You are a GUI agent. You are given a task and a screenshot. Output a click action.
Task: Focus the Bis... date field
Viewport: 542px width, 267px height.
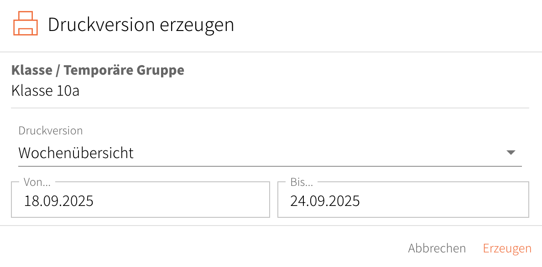tap(403, 200)
